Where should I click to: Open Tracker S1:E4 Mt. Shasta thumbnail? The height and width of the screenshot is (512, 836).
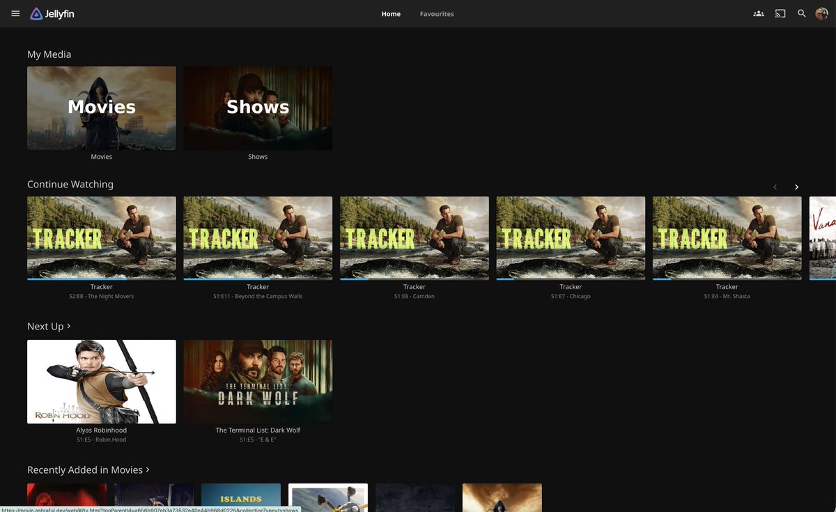click(727, 238)
